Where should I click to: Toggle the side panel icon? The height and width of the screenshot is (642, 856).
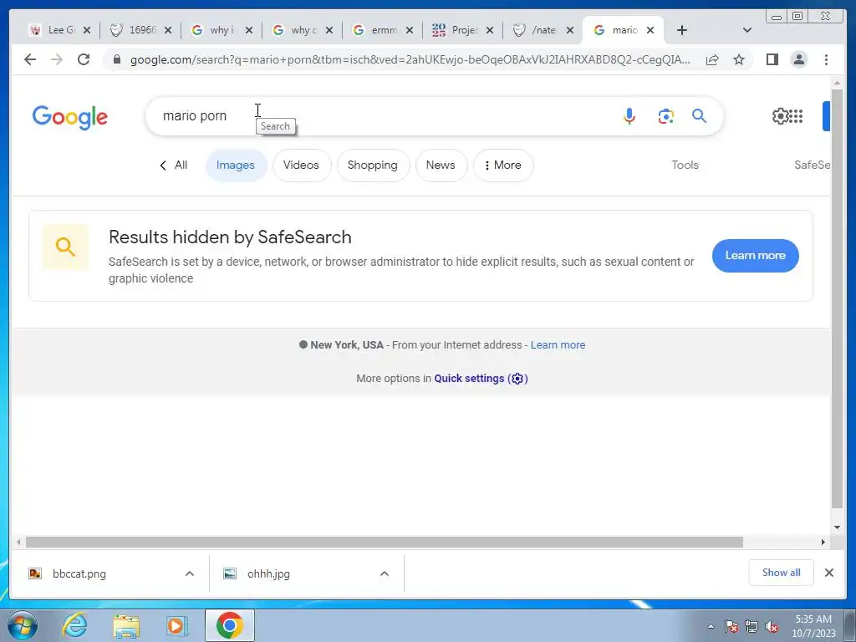(x=772, y=59)
